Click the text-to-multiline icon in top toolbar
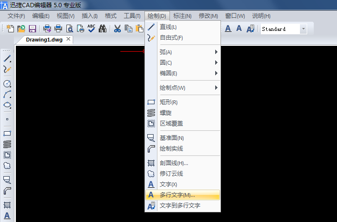337x222 pixels. [x=250, y=28]
